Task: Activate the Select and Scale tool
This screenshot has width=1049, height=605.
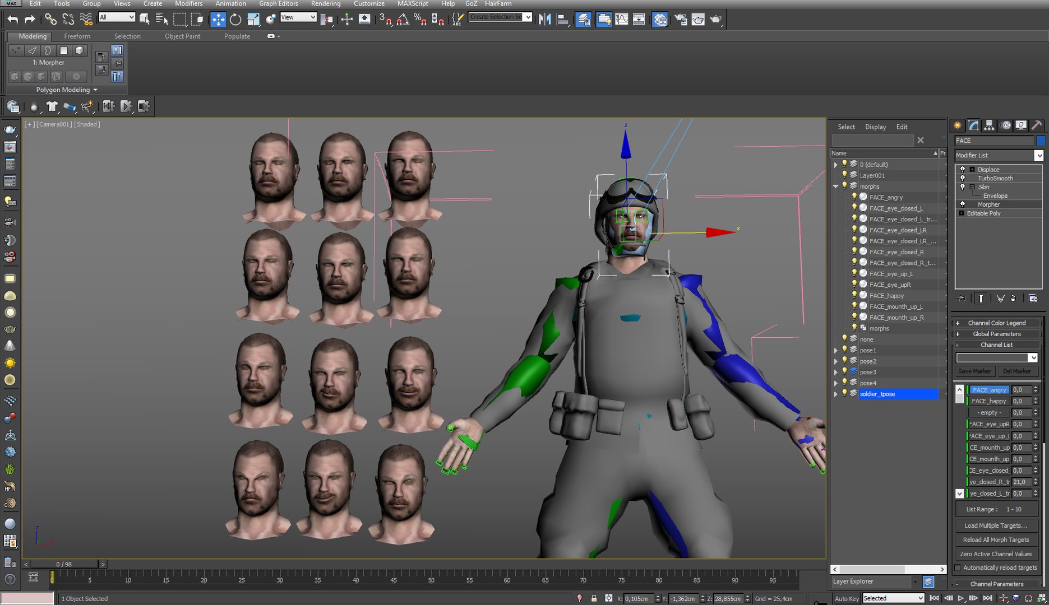Action: click(x=253, y=19)
